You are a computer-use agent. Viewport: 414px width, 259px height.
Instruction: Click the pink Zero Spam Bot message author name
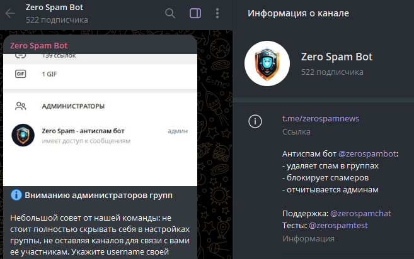tap(39, 46)
